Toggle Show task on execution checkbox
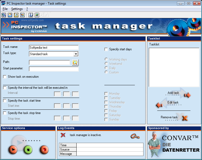 click(5, 77)
